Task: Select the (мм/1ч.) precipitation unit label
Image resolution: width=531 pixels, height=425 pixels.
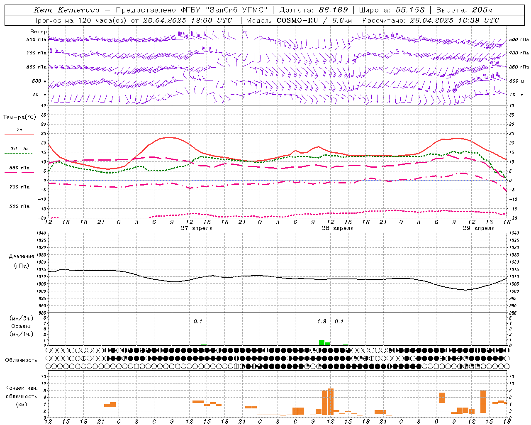Action: (22, 334)
